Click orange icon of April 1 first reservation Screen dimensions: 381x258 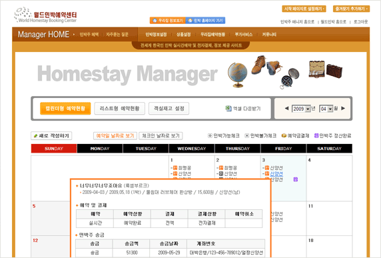click(x=175, y=168)
